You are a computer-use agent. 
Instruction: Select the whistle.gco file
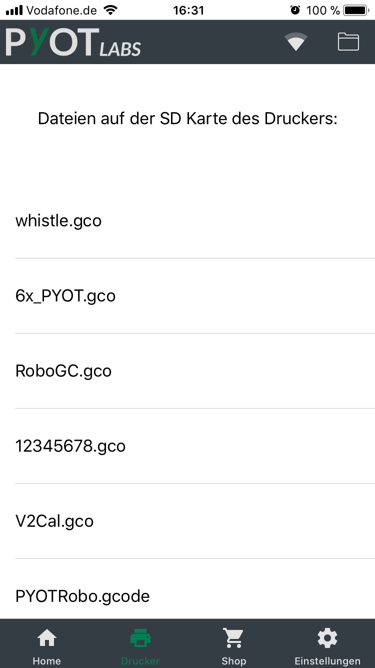58,221
